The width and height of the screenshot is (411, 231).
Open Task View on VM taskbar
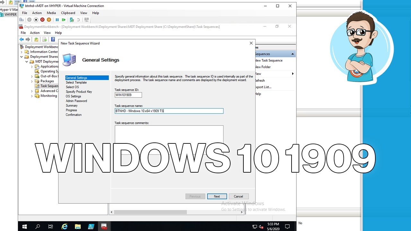pos(51,227)
